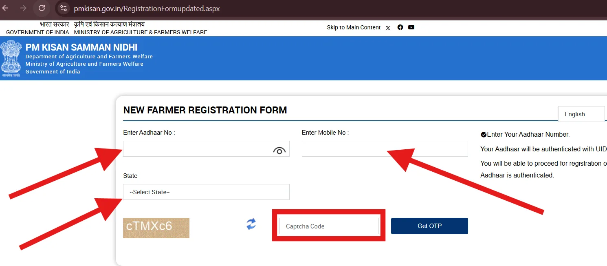Toggle Aadhaar number visibility eye icon
This screenshot has height=266, width=607.
[x=279, y=151]
